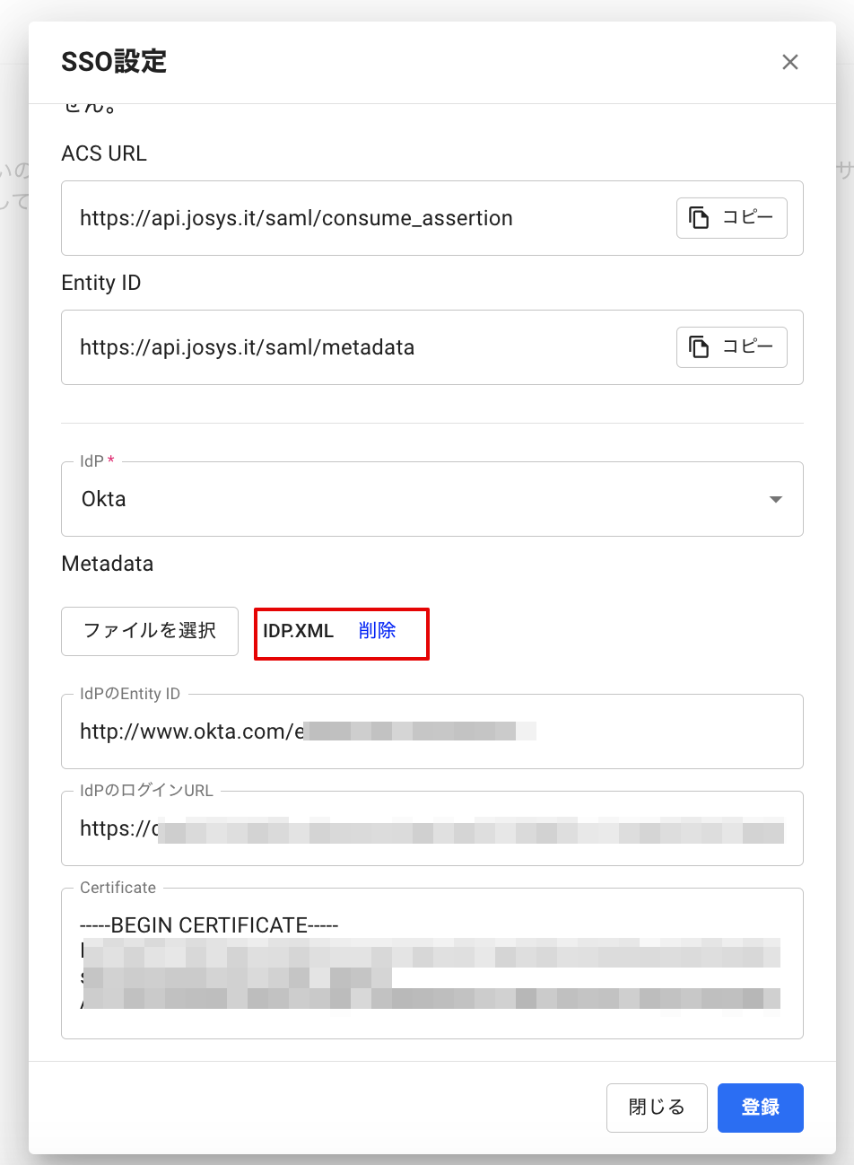The height and width of the screenshot is (1165, 854).
Task: Close the SSO設定 dialog with the X icon
Action: [x=789, y=62]
